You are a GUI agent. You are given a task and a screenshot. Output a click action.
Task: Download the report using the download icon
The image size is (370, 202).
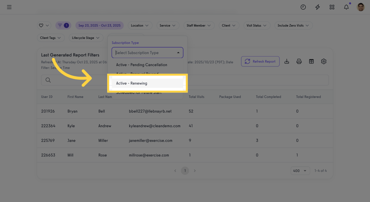(287, 61)
